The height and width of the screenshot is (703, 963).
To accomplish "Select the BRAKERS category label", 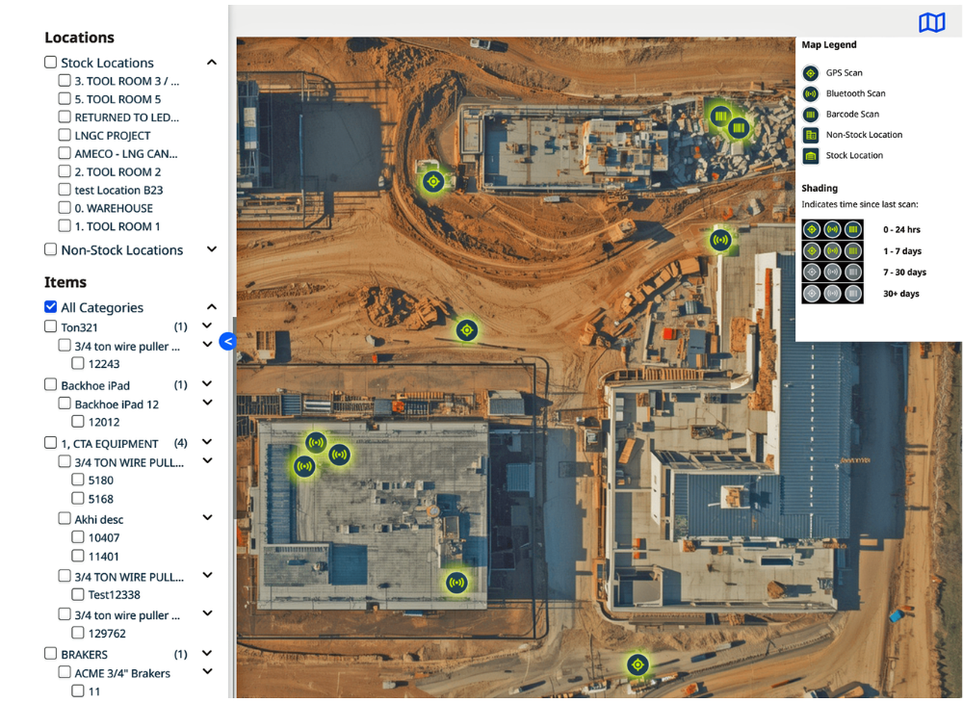I will click(x=84, y=654).
